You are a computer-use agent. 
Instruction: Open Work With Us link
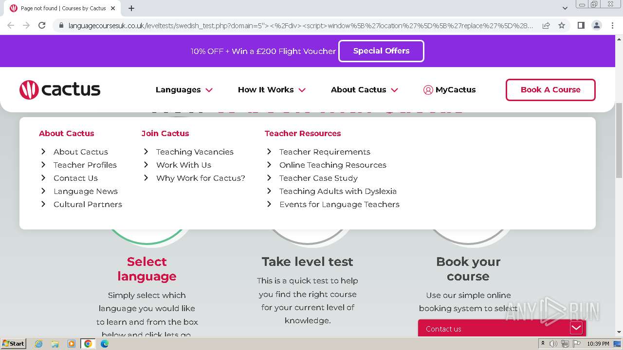[x=183, y=165]
